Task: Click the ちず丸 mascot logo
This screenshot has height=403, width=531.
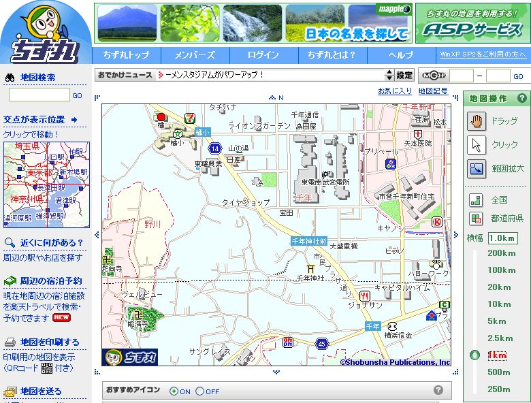Action: point(45,33)
